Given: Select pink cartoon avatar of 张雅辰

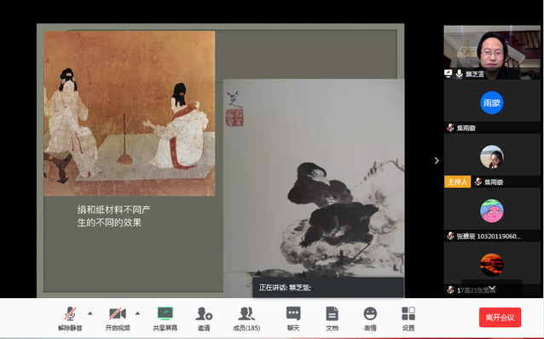Looking at the screenshot, I should point(492,210).
